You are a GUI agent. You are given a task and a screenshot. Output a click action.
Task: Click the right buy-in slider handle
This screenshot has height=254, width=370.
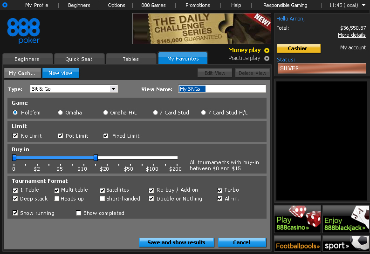click(96, 158)
